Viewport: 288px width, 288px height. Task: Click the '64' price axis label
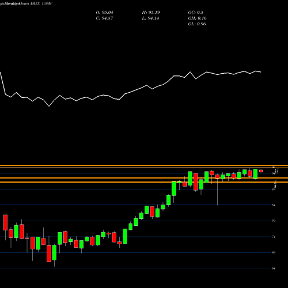point(274,268)
